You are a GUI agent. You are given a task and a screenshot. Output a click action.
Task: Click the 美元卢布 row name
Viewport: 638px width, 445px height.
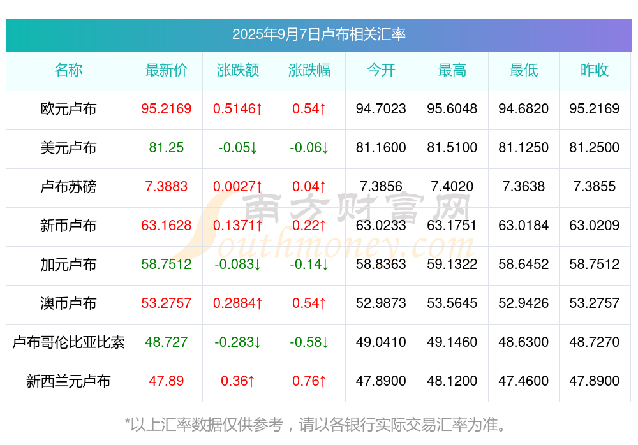(x=68, y=148)
